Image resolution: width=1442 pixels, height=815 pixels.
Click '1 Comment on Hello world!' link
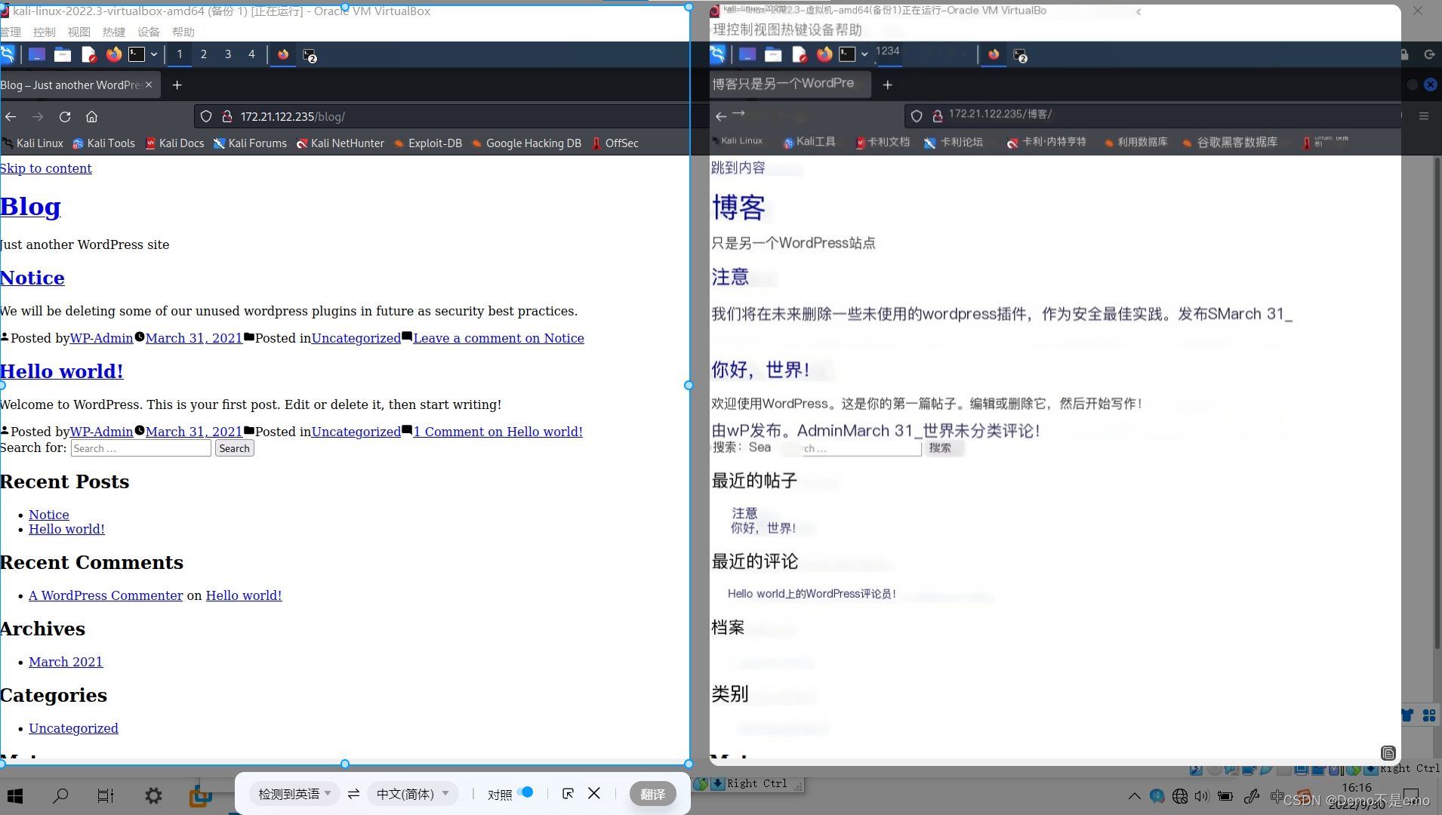[498, 432]
